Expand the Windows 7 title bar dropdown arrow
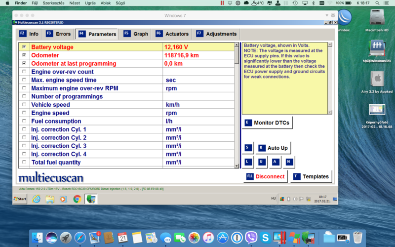395x247 pixels. click(x=327, y=15)
